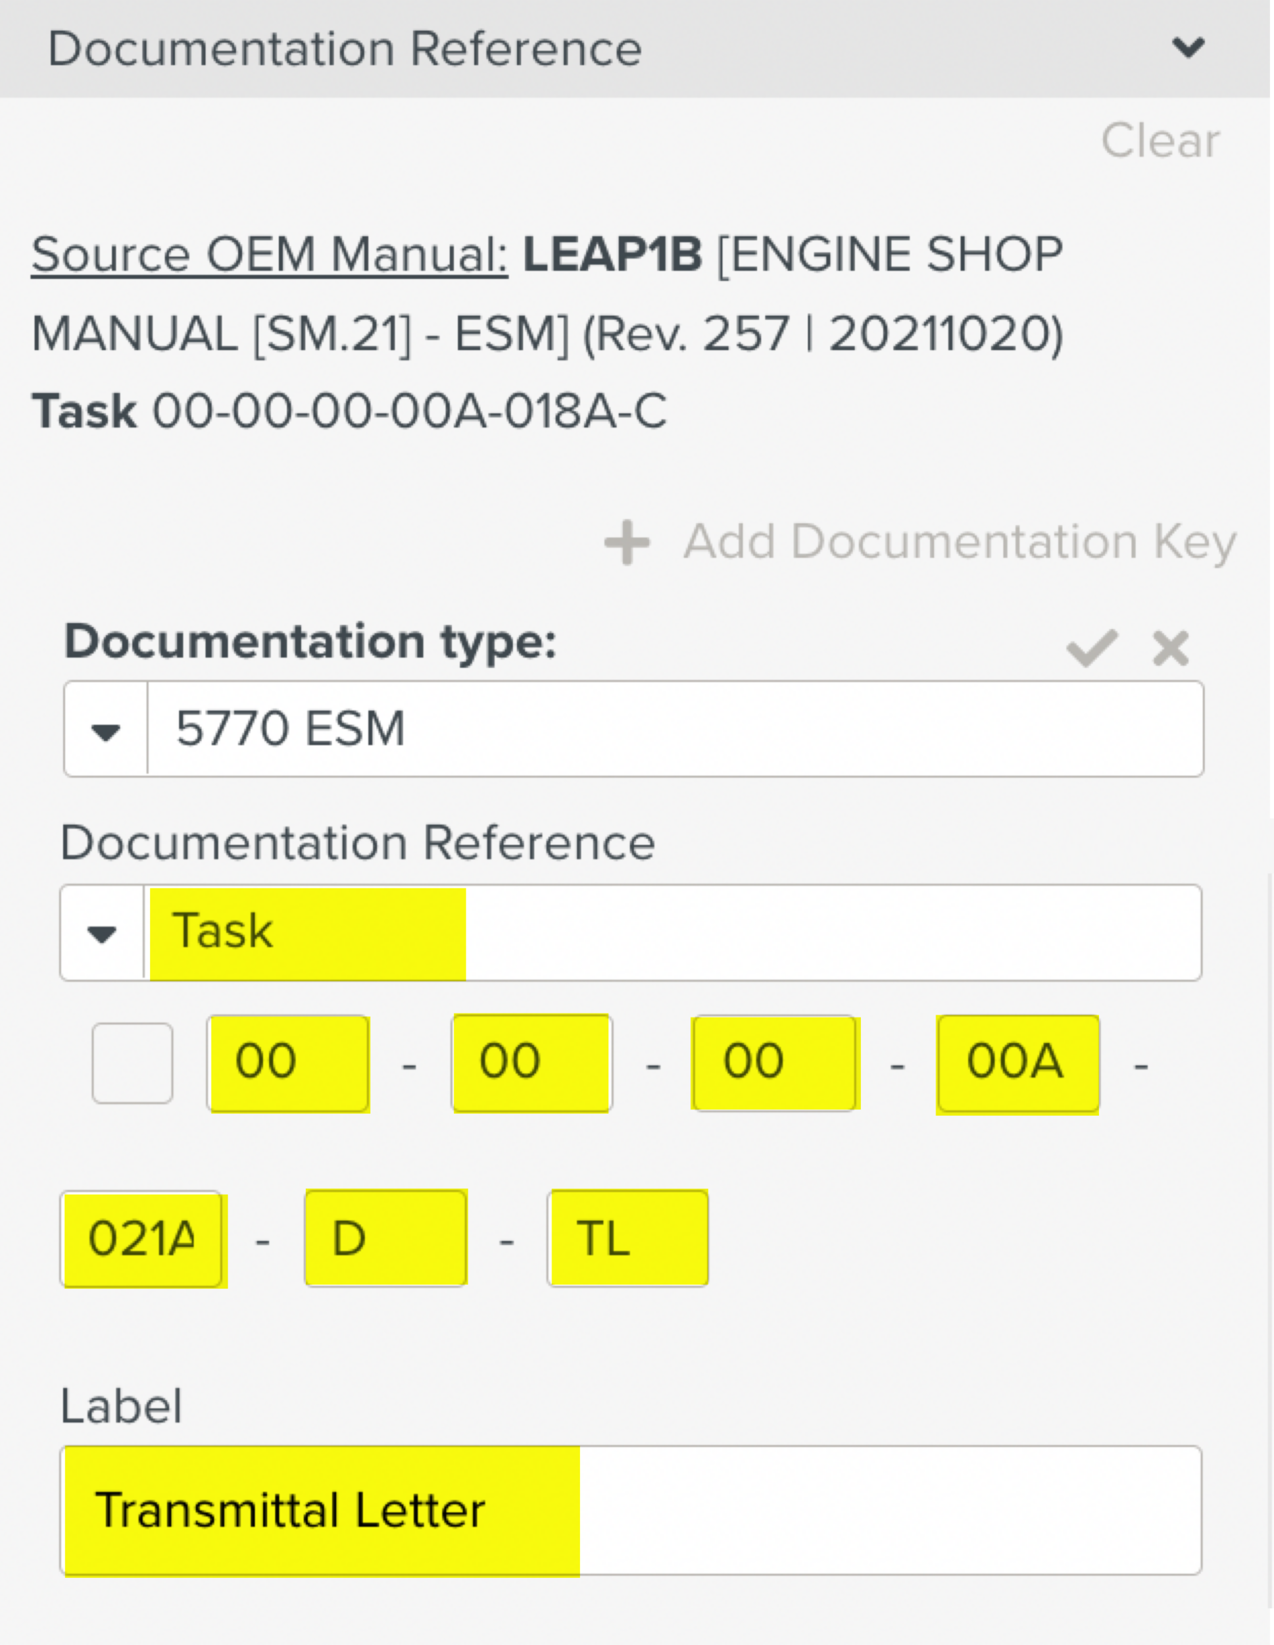
Task: Click the third 00 reference field
Action: (x=775, y=1063)
